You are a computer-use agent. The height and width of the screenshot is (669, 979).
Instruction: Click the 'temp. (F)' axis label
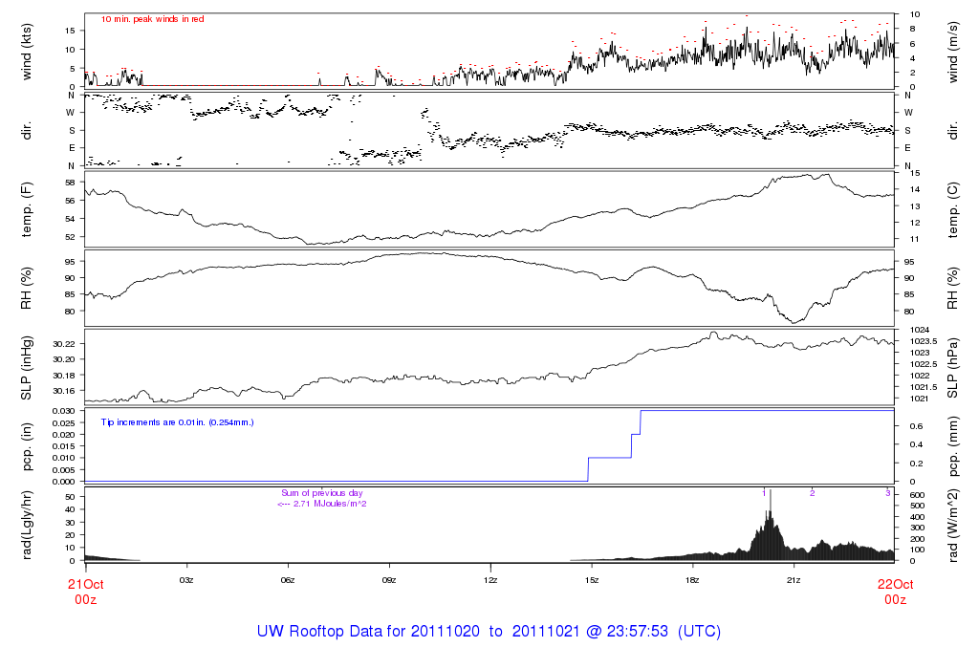pos(26,209)
